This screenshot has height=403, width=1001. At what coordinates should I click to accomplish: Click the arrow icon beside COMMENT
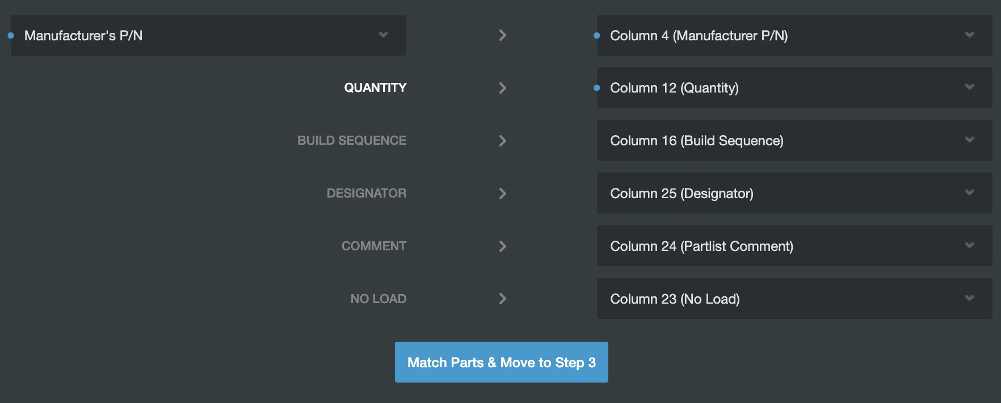pos(502,246)
